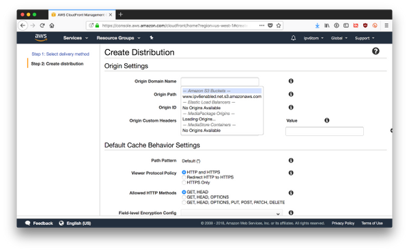Select HTTPS Only option
Screen dimensions: 409x251
point(184,182)
